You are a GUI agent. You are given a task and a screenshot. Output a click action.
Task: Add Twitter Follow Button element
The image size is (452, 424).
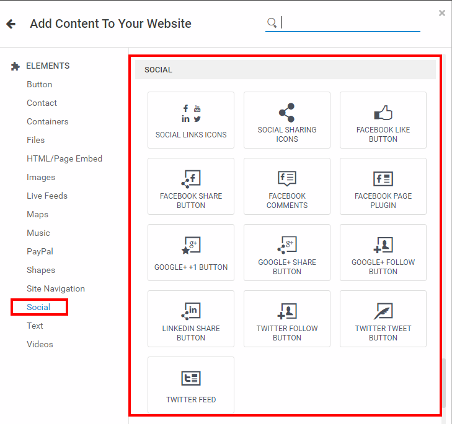coord(287,319)
